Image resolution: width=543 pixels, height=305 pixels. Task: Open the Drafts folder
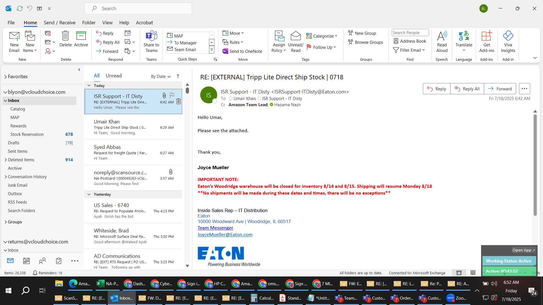[x=40, y=143]
